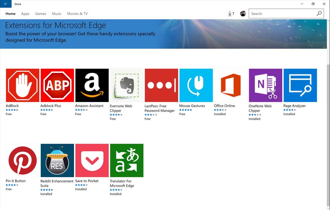Click the star rating under Pin It Button
This screenshot has width=330, height=210.
12,185
